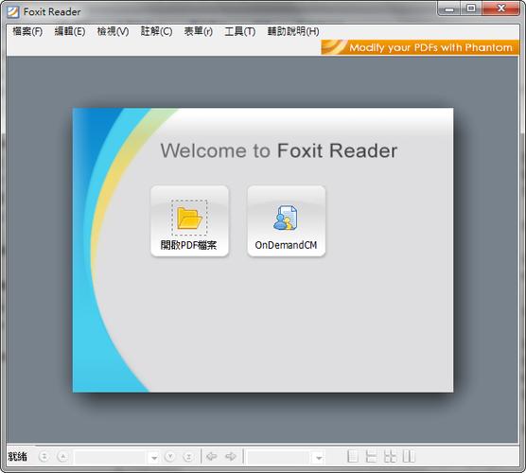Open the 表單(r) menu
The height and width of the screenshot is (473, 526).
199,31
